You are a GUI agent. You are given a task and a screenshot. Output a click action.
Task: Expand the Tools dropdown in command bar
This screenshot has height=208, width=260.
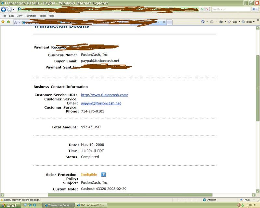click(x=248, y=22)
